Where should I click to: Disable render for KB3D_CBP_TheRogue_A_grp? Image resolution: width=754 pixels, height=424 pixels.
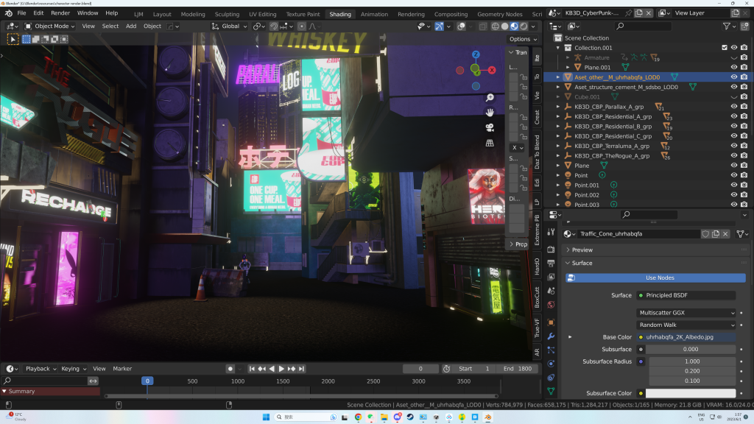coord(744,156)
